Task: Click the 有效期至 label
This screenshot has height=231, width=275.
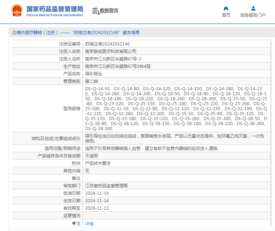Action: 72,208
